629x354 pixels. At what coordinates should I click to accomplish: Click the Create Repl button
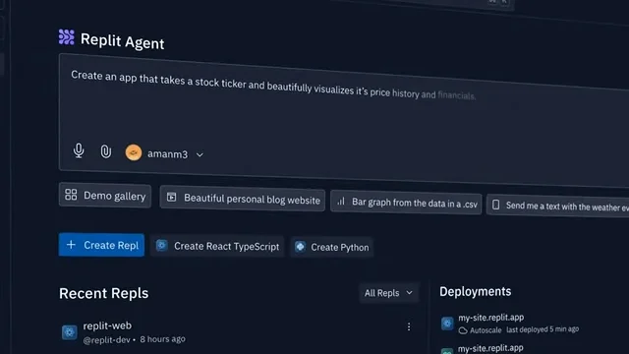tap(101, 245)
